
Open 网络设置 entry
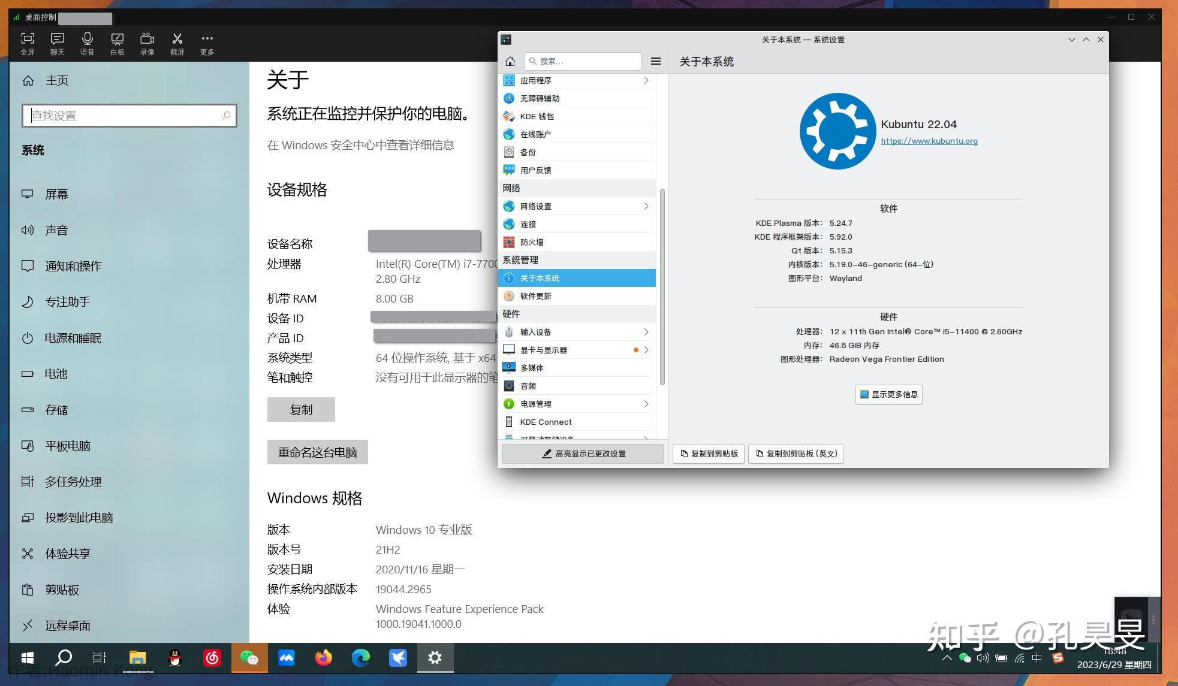coord(577,206)
